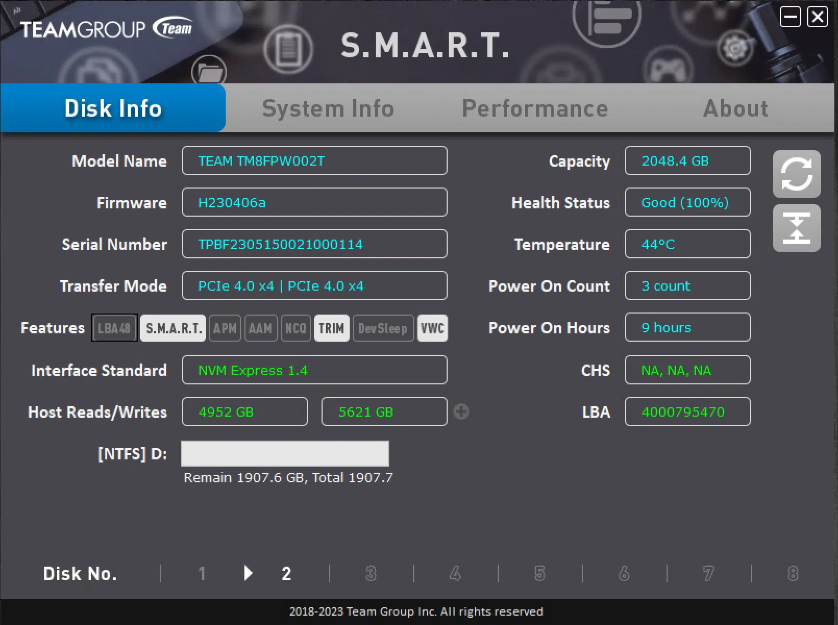The width and height of the screenshot is (838, 625).
Task: Click the LBA 4000795470 field
Action: point(687,411)
